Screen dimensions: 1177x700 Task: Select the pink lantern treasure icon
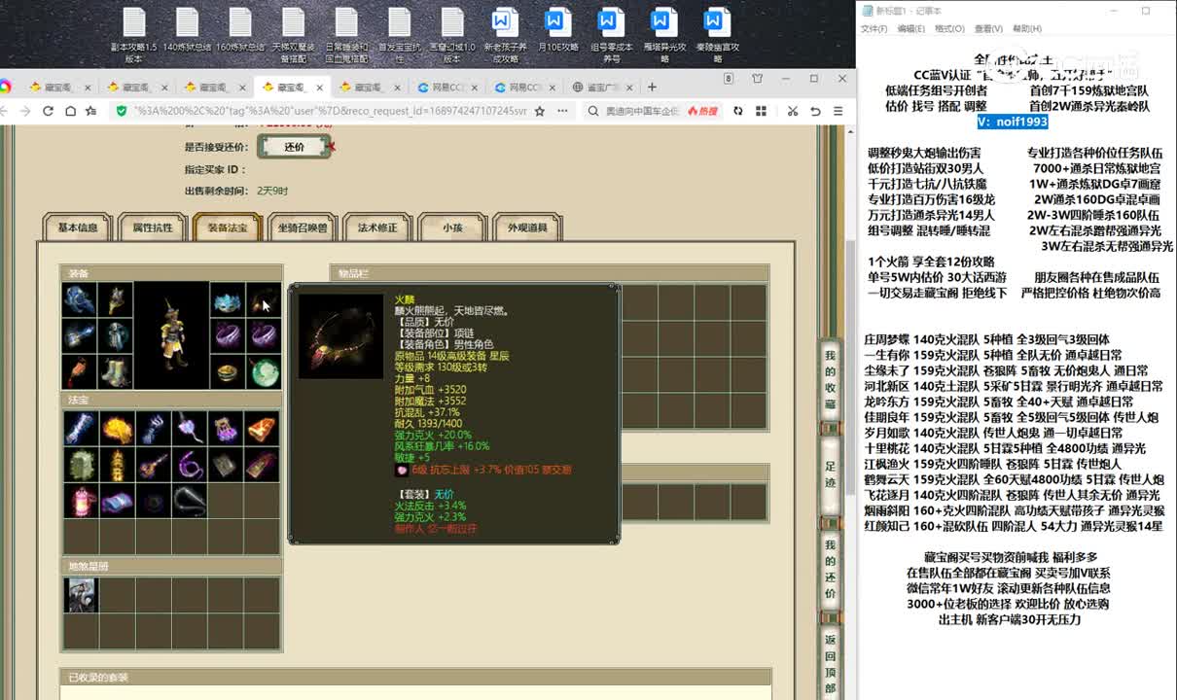coord(81,501)
